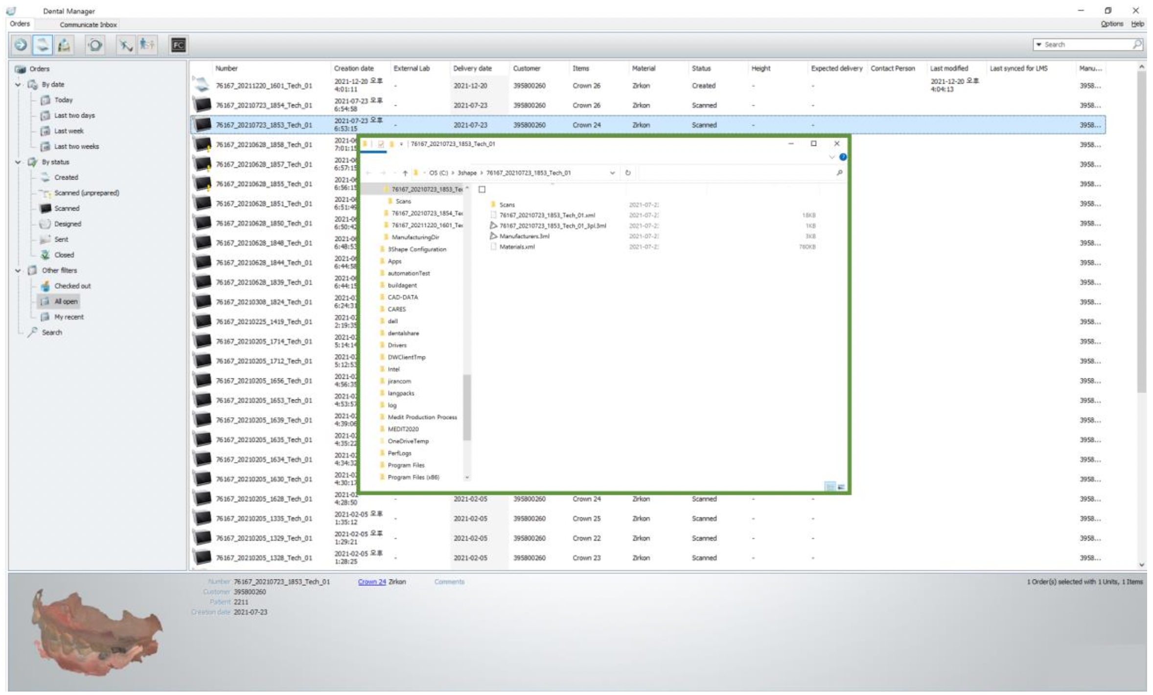Screen dimensions: 1153x695
Task: Click the blue help icon in Explorer
Action: (843, 157)
